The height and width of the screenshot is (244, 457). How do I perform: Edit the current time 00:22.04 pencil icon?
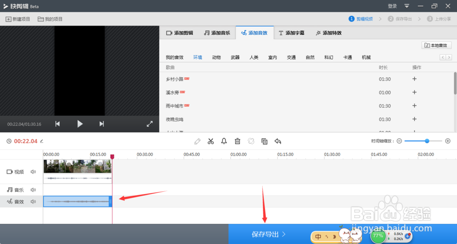click(42, 141)
